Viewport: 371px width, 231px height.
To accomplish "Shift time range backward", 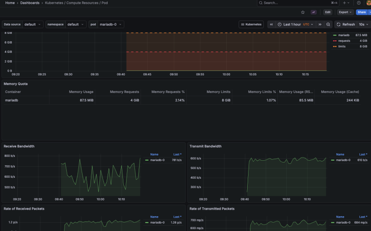I will point(272,25).
